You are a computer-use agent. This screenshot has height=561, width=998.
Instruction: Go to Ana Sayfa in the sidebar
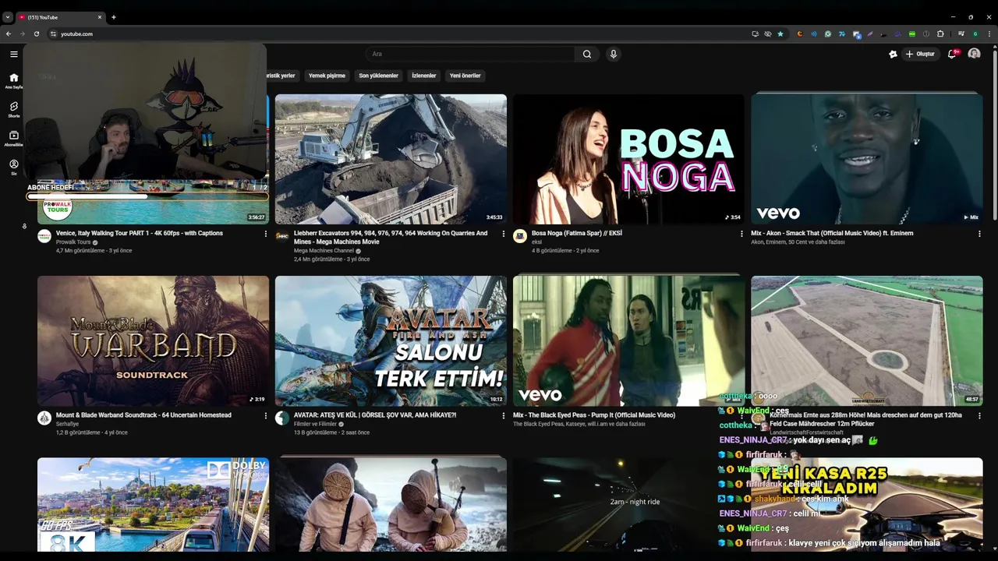click(x=13, y=81)
